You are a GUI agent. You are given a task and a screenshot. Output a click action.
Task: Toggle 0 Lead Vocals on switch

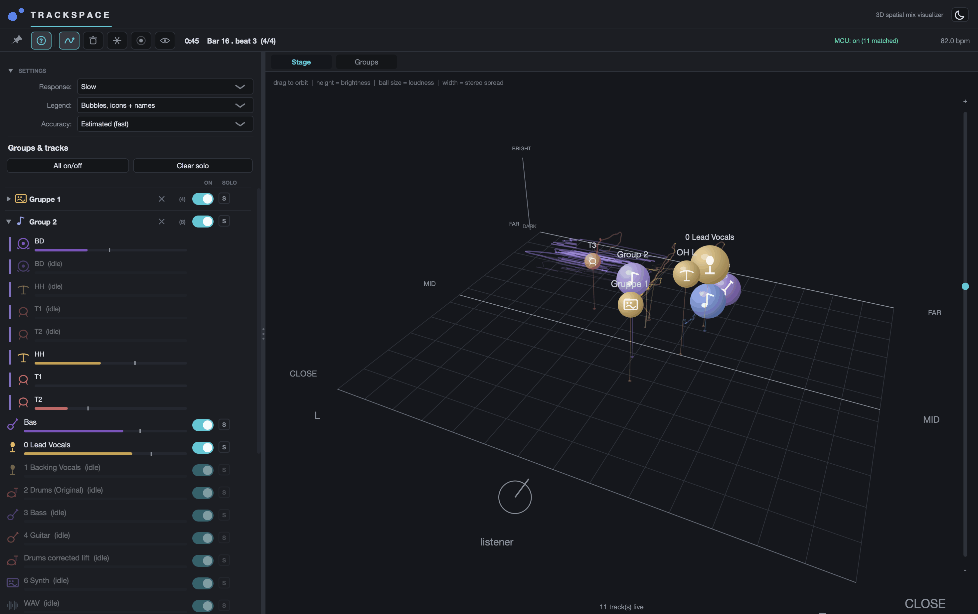click(203, 447)
